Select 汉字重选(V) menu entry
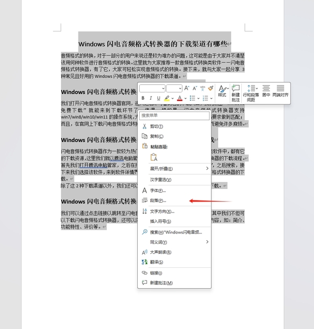The height and width of the screenshot is (329, 314). point(174,180)
